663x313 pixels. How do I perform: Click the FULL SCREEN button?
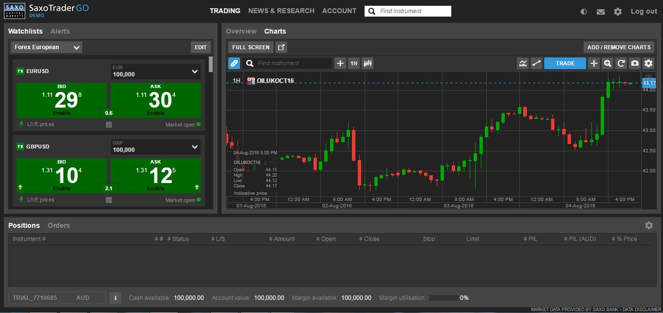(x=251, y=47)
